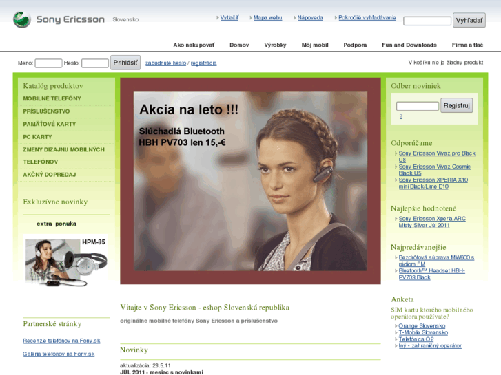Focus the Meno username field
Screen dimensions: 501x375
pyautogui.click(x=48, y=63)
